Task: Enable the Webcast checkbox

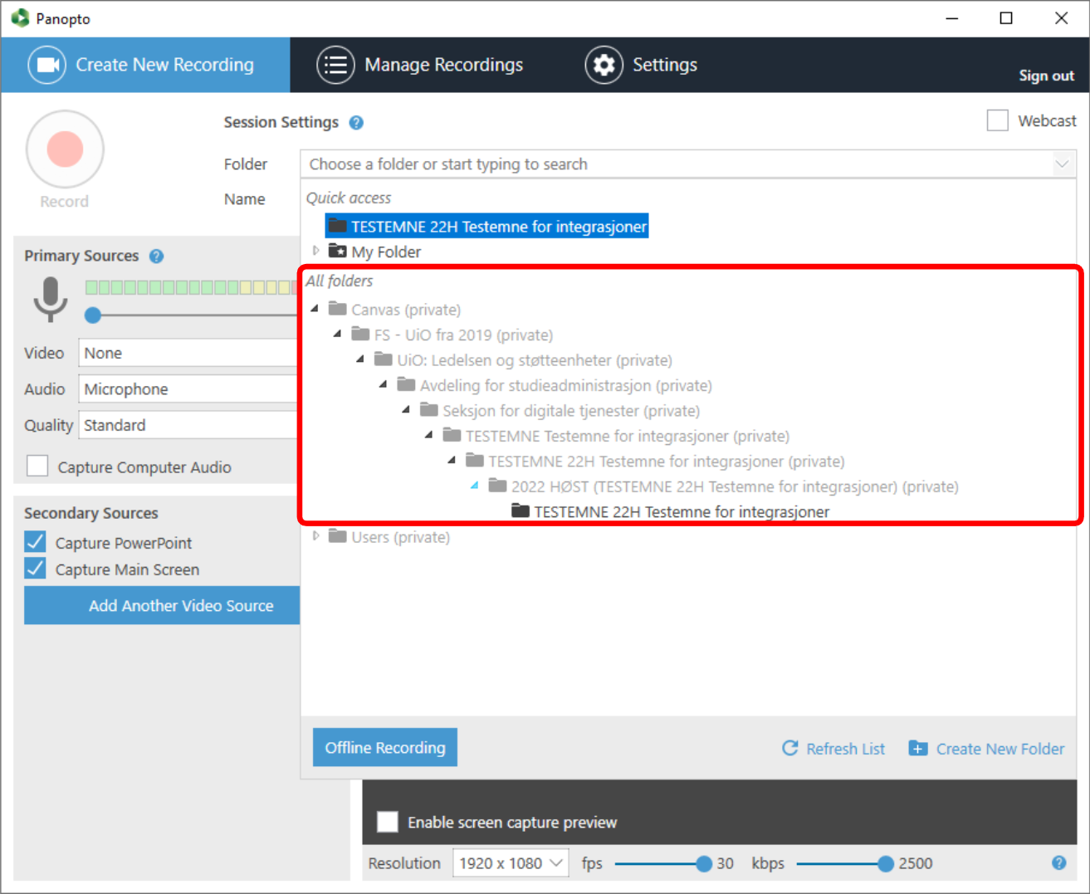Action: [x=997, y=120]
